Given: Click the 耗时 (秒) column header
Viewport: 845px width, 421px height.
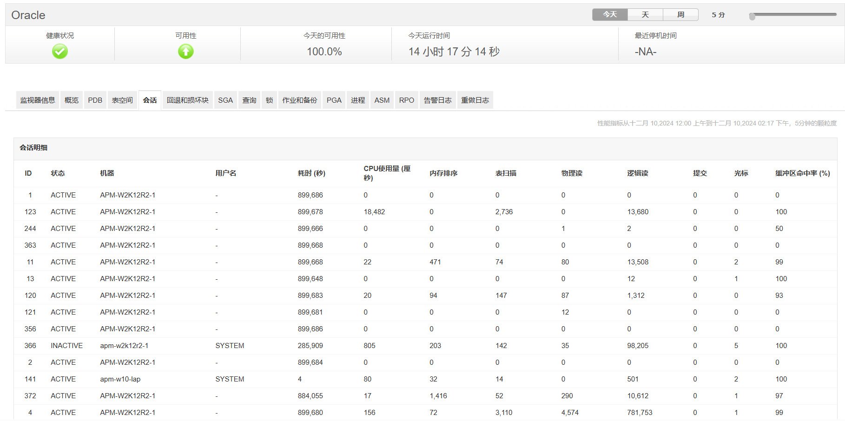Looking at the screenshot, I should 311,173.
